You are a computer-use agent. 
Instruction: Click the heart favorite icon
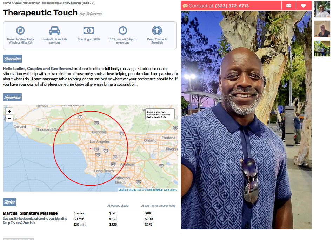tap(304, 6)
